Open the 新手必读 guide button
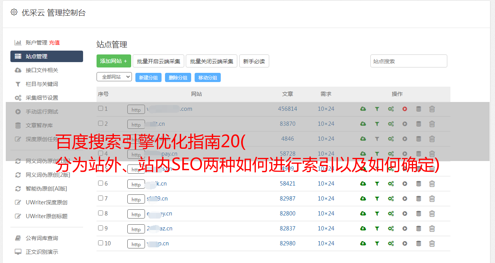Image resolution: width=495 pixels, height=263 pixels. point(254,61)
